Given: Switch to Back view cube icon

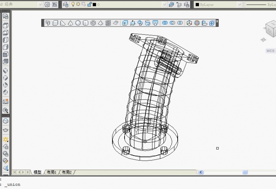Looking at the screenshot, I should [6, 62].
